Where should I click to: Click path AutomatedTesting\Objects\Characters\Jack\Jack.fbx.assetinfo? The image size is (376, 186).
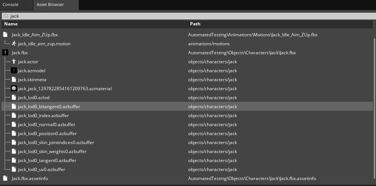[x=252, y=179]
